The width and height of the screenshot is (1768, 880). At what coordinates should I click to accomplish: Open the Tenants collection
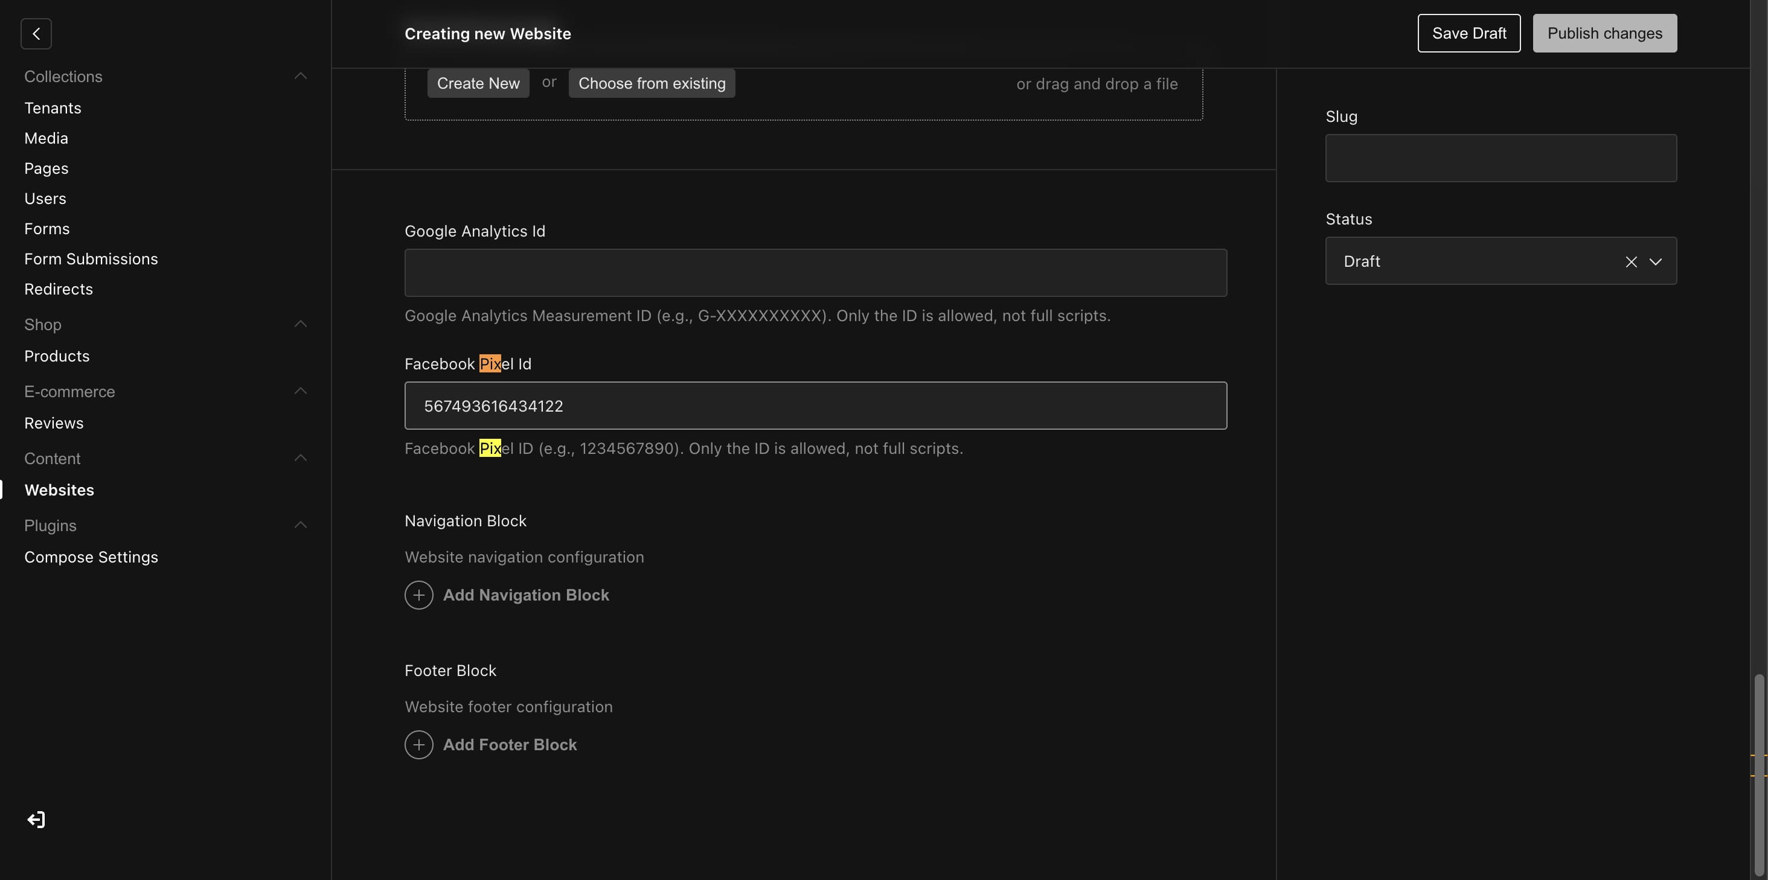[x=53, y=109]
